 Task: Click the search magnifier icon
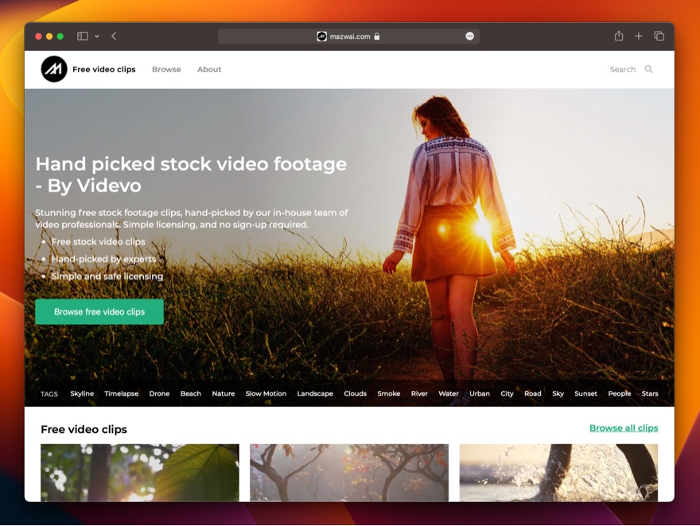point(648,69)
